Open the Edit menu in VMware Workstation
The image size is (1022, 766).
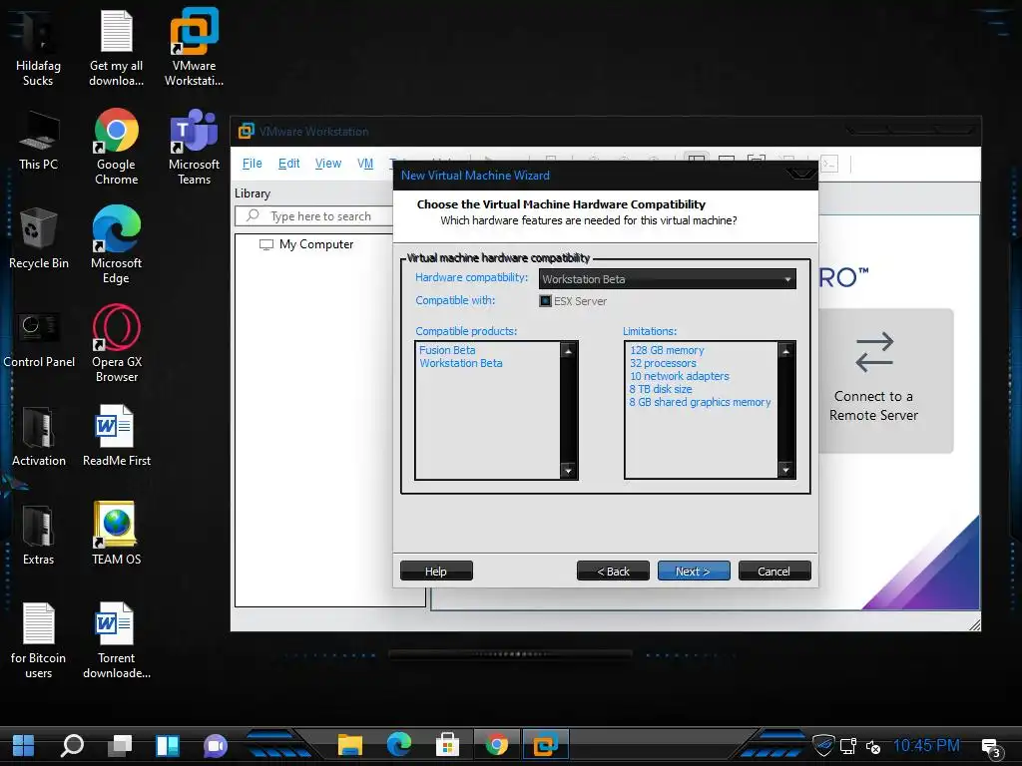[x=288, y=164]
